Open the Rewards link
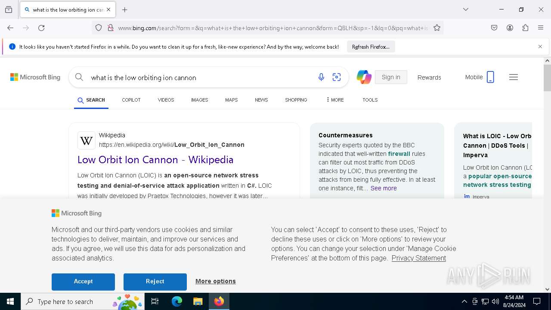 (429, 77)
